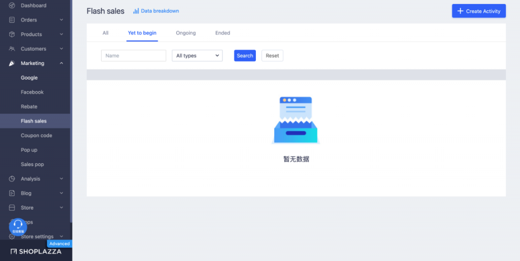Open the Data breakdown link
The image size is (520, 261).
(x=160, y=11)
